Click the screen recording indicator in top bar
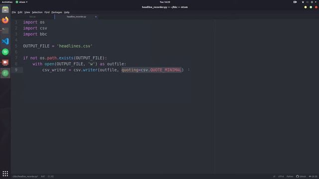This screenshot has width=319, height=179. (295, 2)
